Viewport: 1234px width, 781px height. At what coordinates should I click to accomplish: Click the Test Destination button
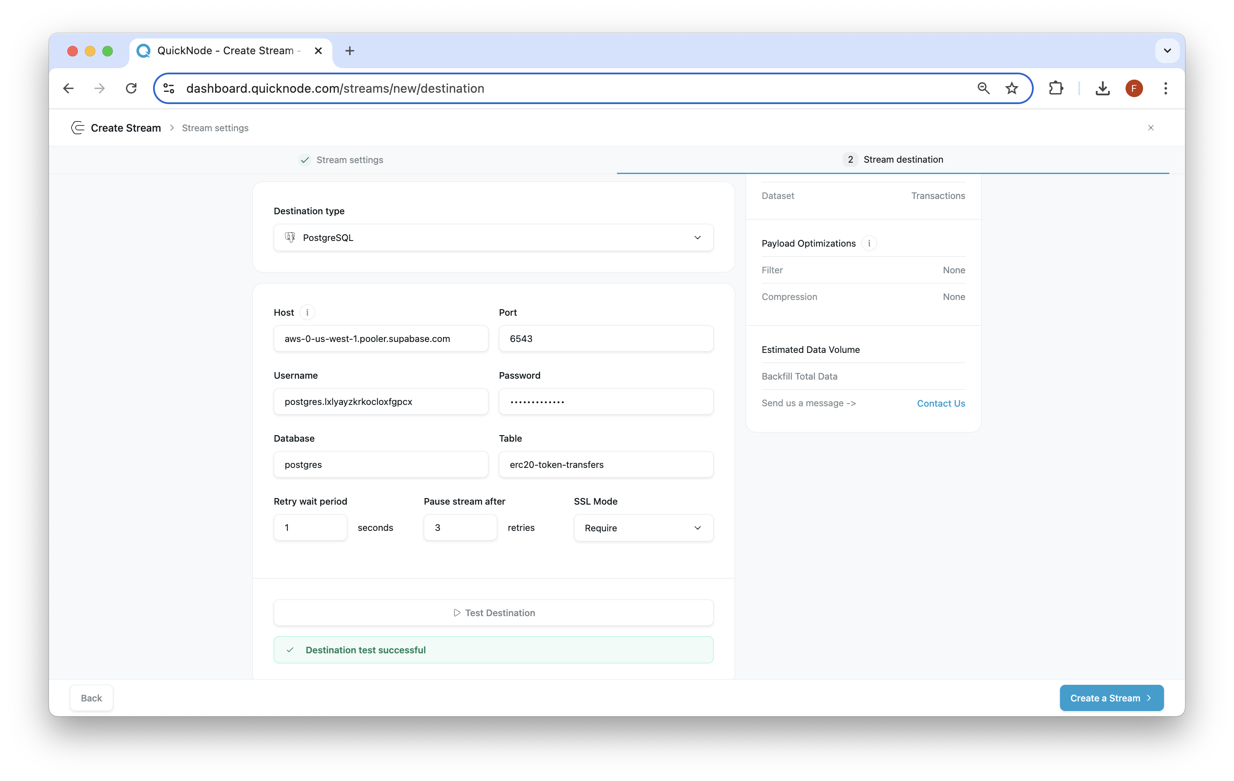pyautogui.click(x=493, y=613)
